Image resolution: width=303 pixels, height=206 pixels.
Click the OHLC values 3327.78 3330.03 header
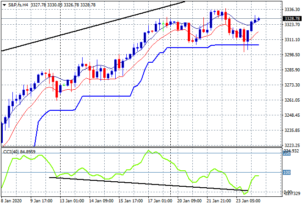tap(63, 5)
